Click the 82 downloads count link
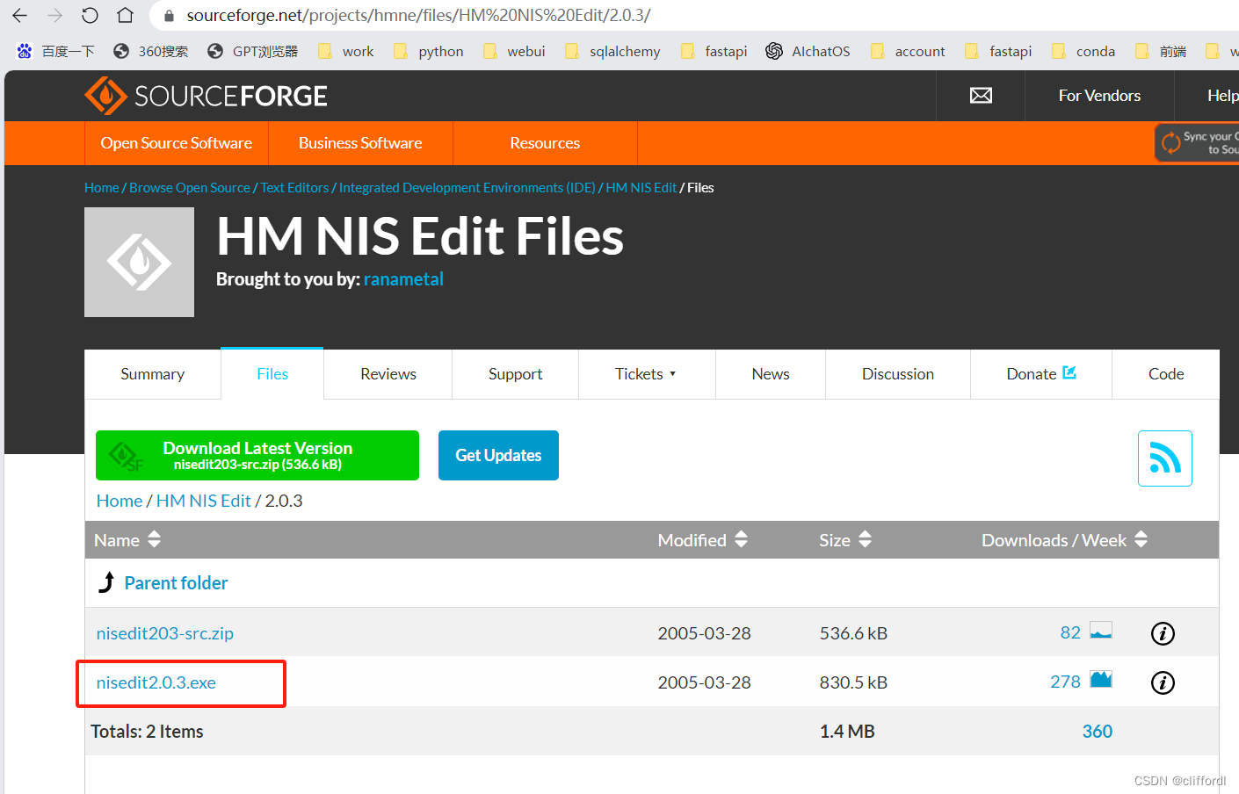Viewport: 1239px width, 794px height. tap(1070, 633)
